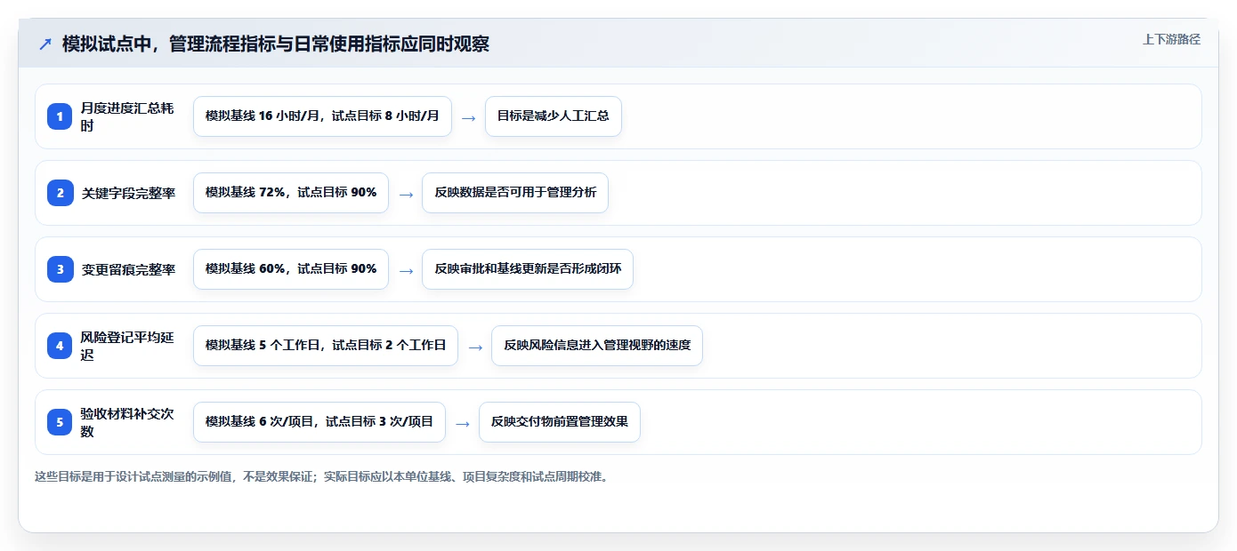The width and height of the screenshot is (1237, 551).
Task: Click the arrow pointing to '反映交付物前置管理效果'
Action: pyautogui.click(x=462, y=423)
